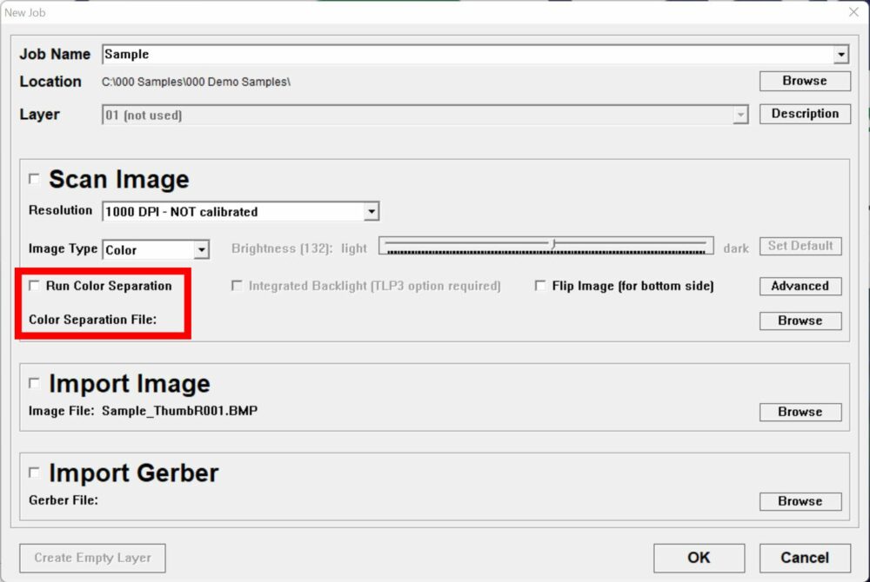Confirm the new job with OK
Viewport: 870px width, 582px height.
[699, 558]
